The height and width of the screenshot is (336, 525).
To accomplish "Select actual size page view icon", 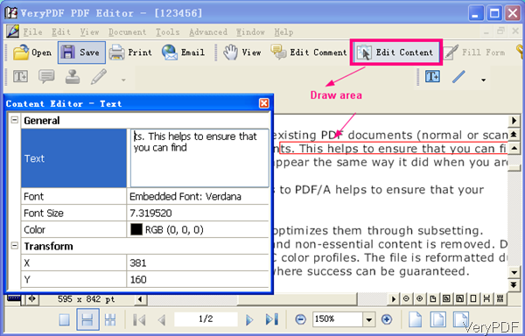I will point(415,319).
